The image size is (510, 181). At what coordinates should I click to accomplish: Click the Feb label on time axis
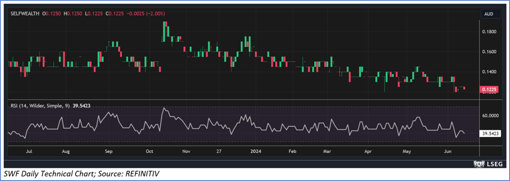292,152
